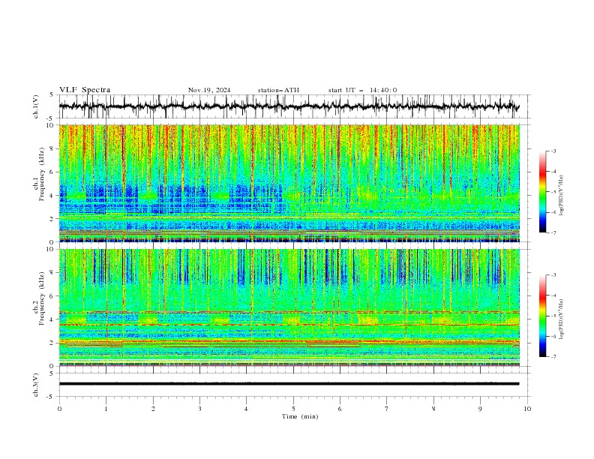The image size is (594, 459).
Task: Click the "10" tick on the Time axis
Action: (527, 409)
